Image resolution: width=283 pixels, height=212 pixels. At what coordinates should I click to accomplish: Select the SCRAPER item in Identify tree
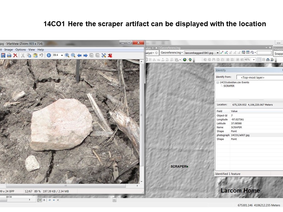(229, 86)
